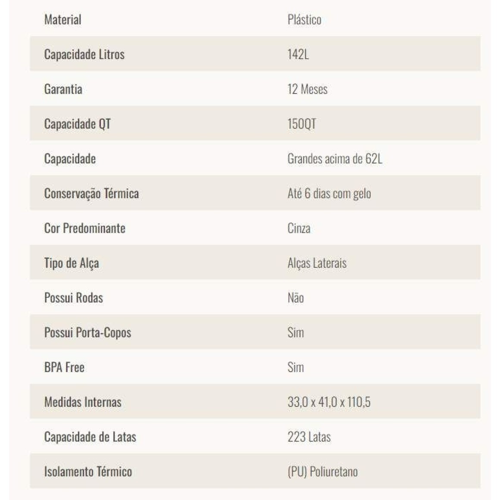Click the BPA Free label
This screenshot has height=500, width=500.
(64, 367)
